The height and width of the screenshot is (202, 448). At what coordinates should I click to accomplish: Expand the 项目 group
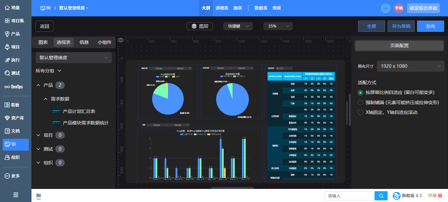pos(38,135)
